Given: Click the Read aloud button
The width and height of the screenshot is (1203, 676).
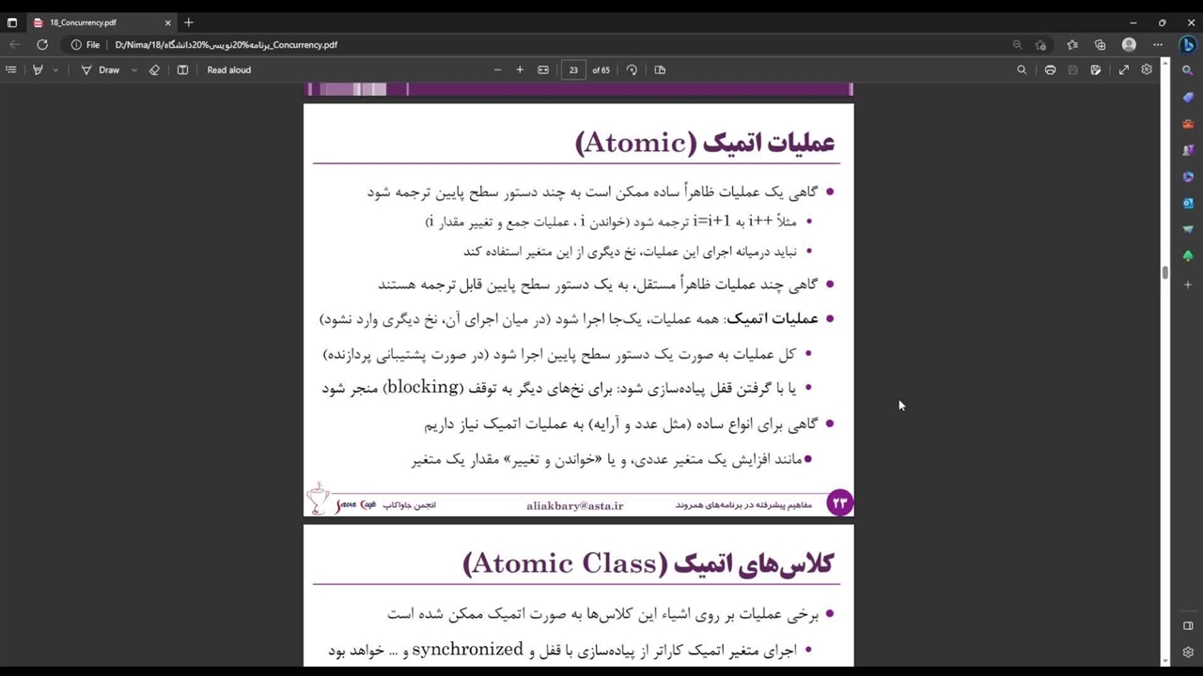Looking at the screenshot, I should pyautogui.click(x=228, y=69).
